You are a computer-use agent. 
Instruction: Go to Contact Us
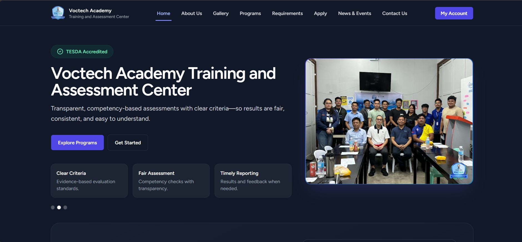tap(394, 13)
